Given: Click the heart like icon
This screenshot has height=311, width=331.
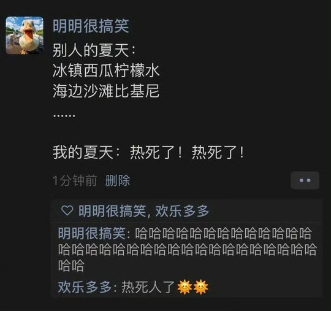Looking at the screenshot, I should [x=67, y=210].
